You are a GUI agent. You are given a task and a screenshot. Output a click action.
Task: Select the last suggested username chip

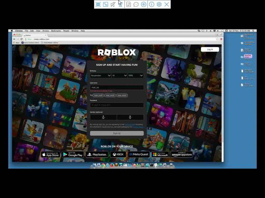click(122, 95)
